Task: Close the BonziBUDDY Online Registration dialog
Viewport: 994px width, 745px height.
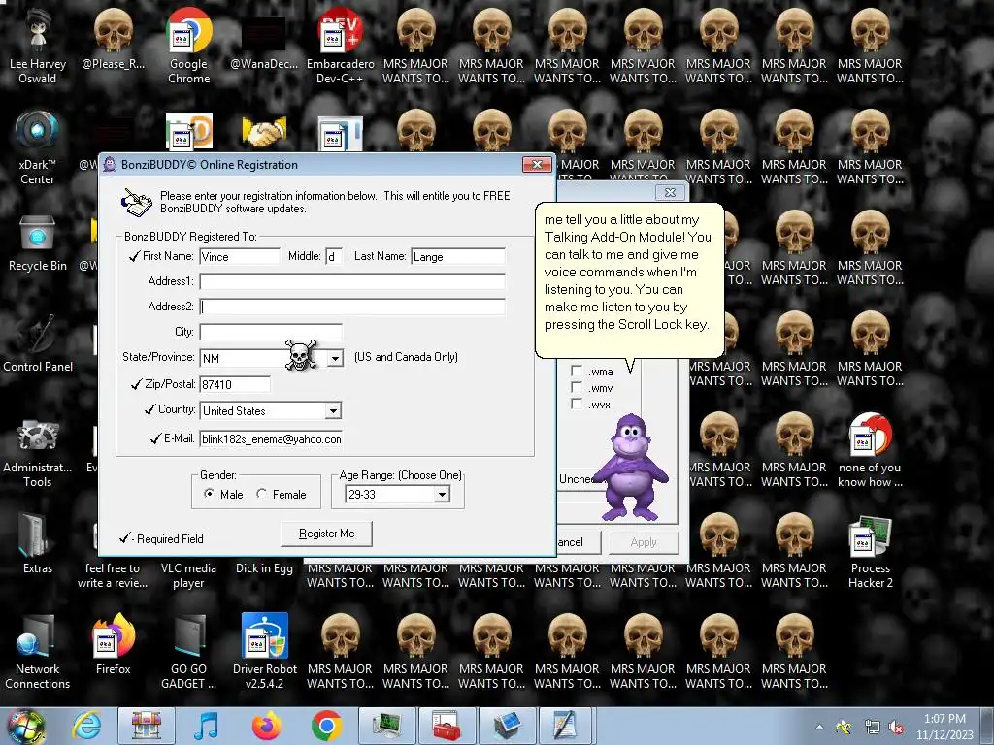Action: 537,165
